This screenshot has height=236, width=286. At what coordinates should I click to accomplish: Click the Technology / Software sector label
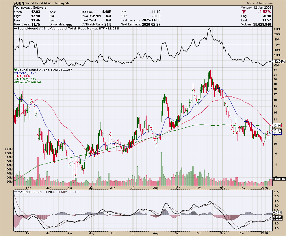pyautogui.click(x=30, y=8)
